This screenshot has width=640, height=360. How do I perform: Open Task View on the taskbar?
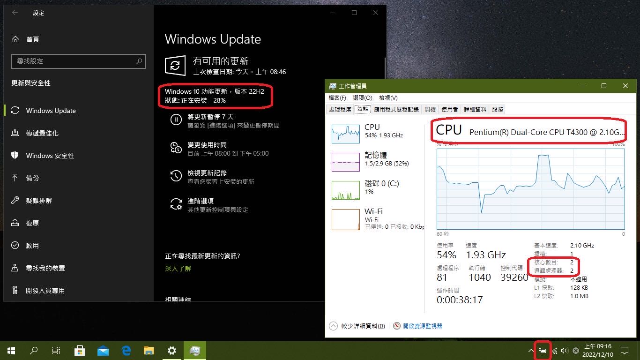[56, 350]
